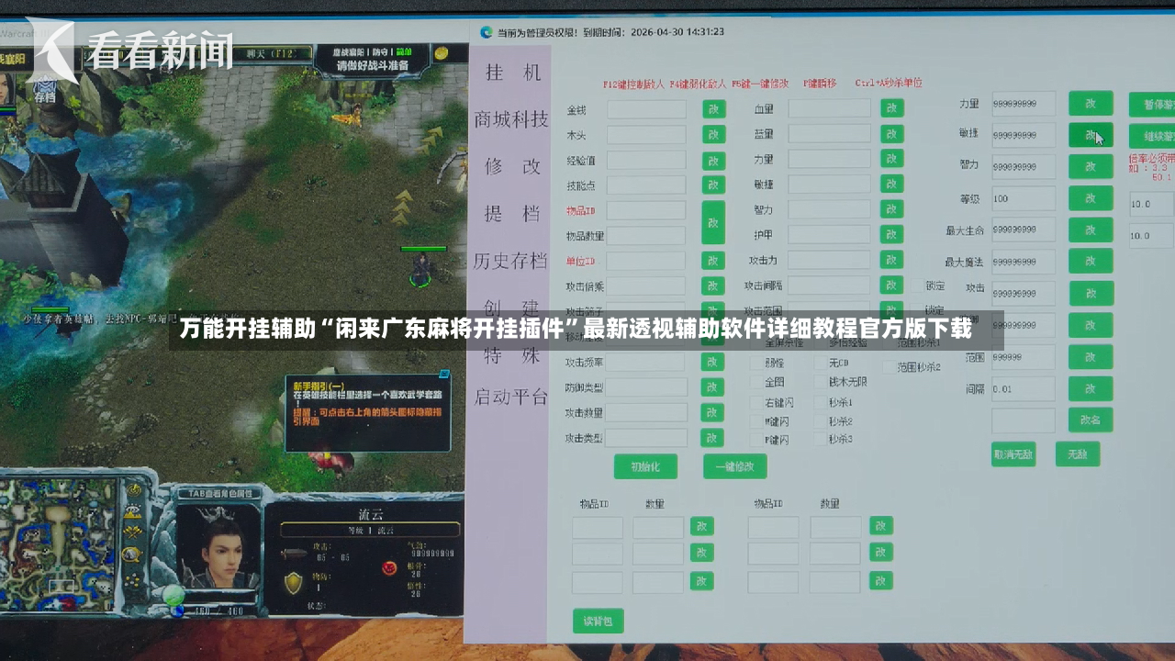The image size is (1175, 661).
Task: Toggle the 秒杀3 checkbox
Action: coord(820,440)
